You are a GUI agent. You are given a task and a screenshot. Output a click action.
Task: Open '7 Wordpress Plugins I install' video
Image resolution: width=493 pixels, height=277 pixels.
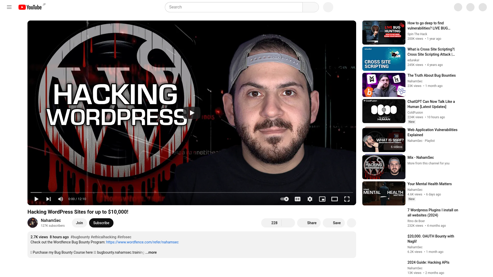[x=433, y=213]
